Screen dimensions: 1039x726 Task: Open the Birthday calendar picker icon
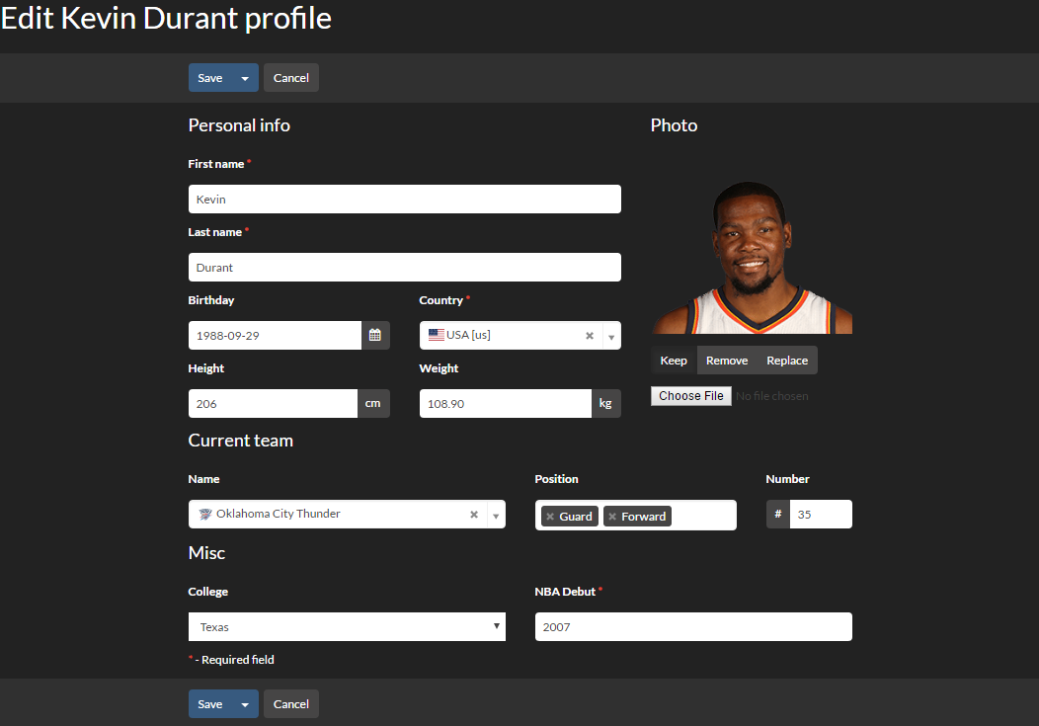[x=375, y=336]
